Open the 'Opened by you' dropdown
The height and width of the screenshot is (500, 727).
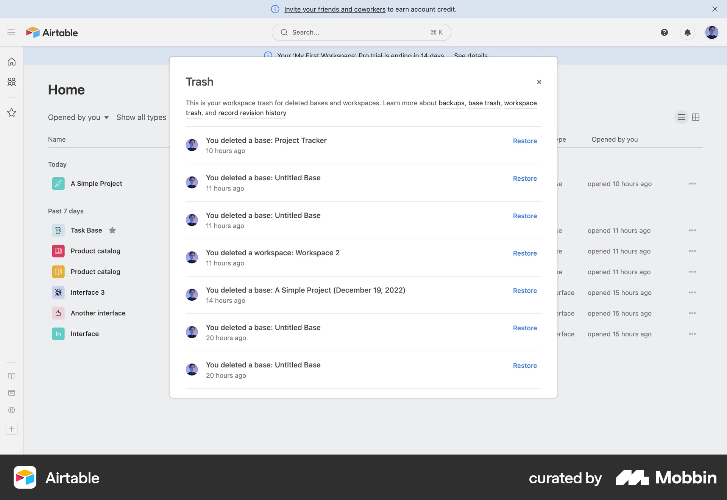(78, 117)
